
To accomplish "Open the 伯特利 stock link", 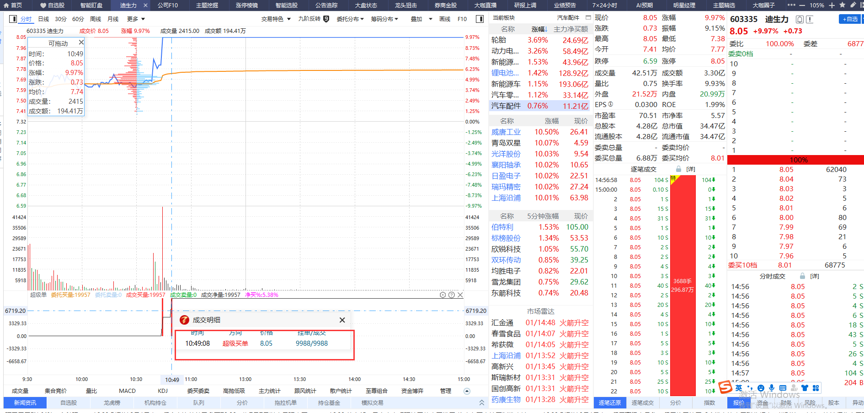I will click(x=502, y=227).
